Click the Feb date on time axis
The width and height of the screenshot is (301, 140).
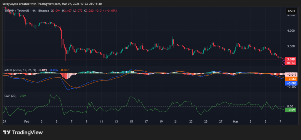27,122
